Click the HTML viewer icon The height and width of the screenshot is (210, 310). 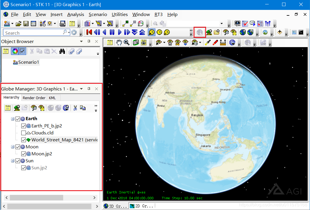tap(63, 24)
